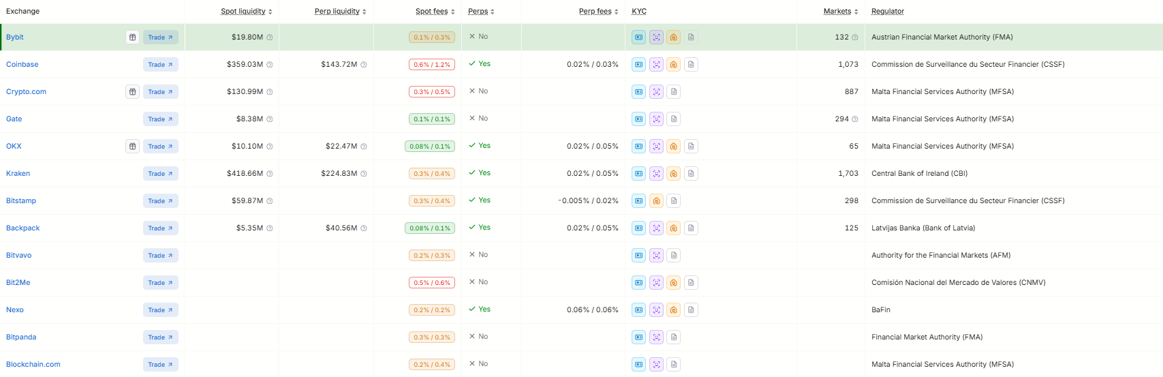Click Bit2Me's 0.5% / 0.6% spot fee badge
Viewport: 1163px width, 377px height.
pyautogui.click(x=432, y=283)
